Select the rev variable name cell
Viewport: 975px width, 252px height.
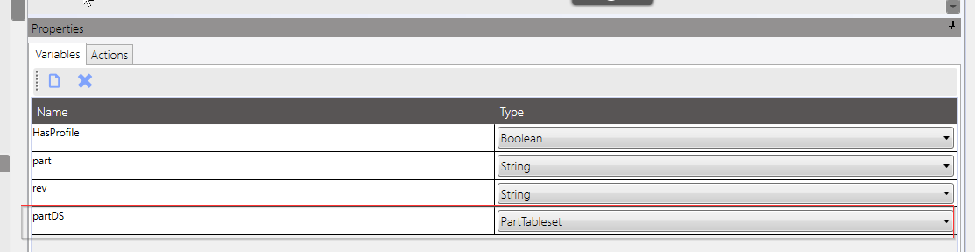pyautogui.click(x=263, y=193)
